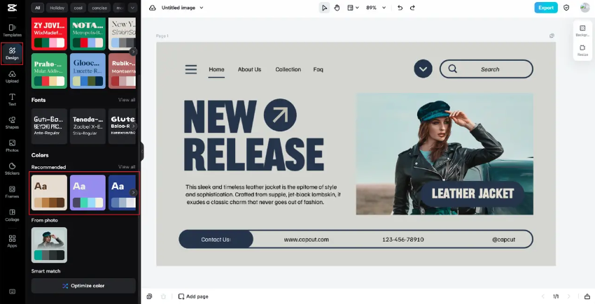Undo the last action
This screenshot has width=595, height=304.
tap(400, 8)
